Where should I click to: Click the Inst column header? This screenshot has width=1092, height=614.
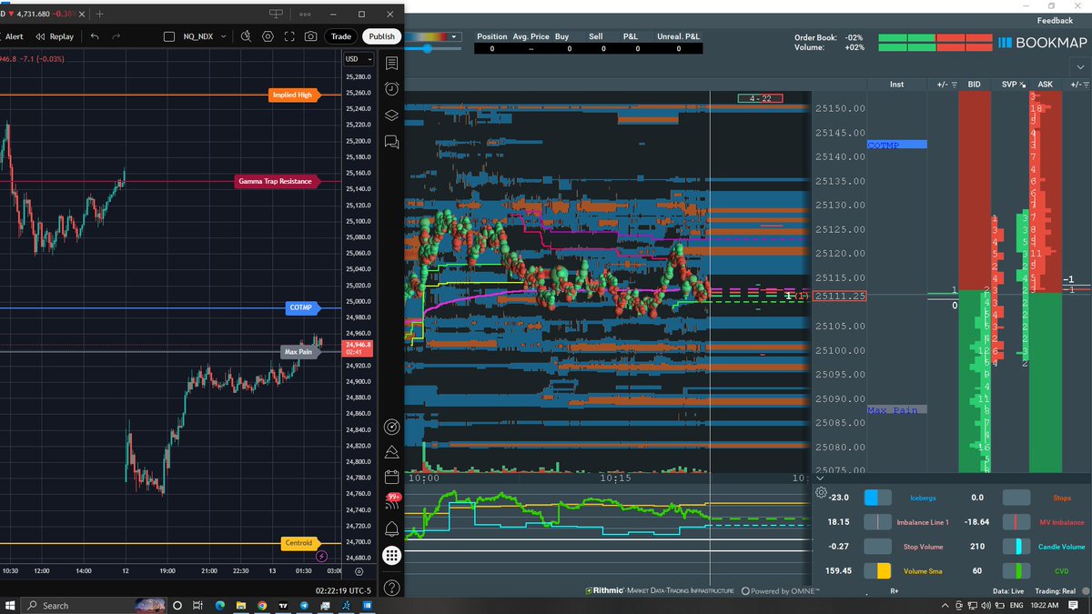point(897,85)
